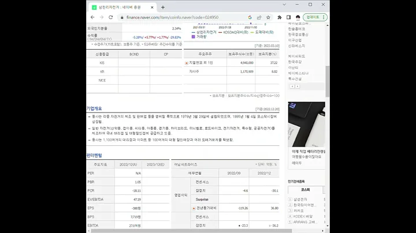Click the NICE credit rating row
416x233 pixels.
click(x=102, y=81)
